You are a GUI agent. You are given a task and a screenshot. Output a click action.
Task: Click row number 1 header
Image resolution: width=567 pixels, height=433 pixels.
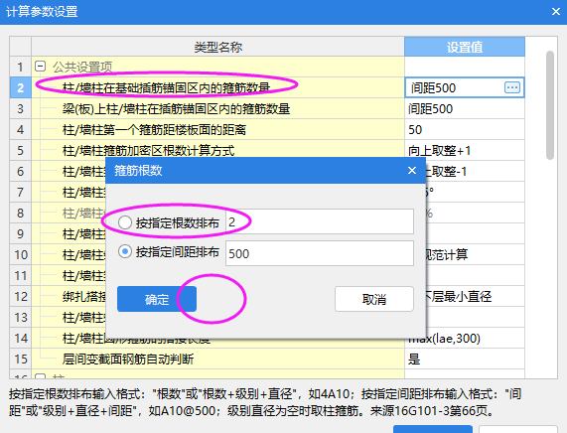tap(20, 67)
